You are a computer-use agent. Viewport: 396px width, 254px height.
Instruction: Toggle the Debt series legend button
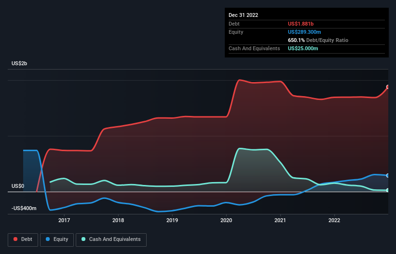(x=23, y=240)
